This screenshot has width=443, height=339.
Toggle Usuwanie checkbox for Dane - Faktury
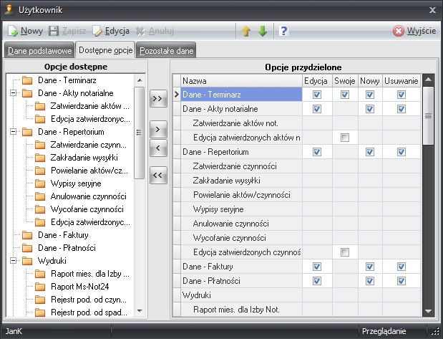click(x=401, y=267)
